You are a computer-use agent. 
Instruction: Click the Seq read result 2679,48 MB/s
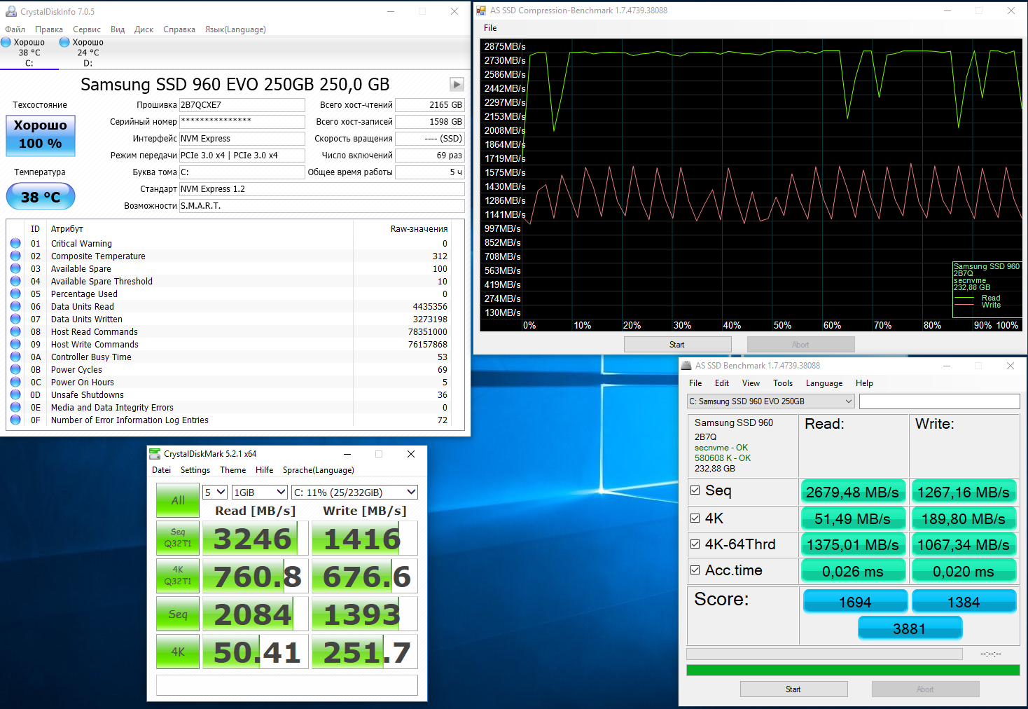853,492
